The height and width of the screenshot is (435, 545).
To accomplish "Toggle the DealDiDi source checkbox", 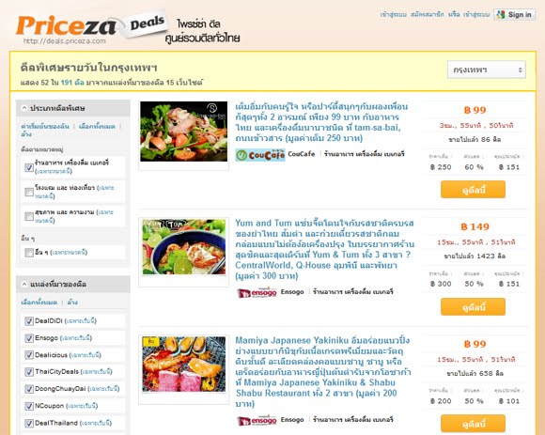I will tap(29, 321).
